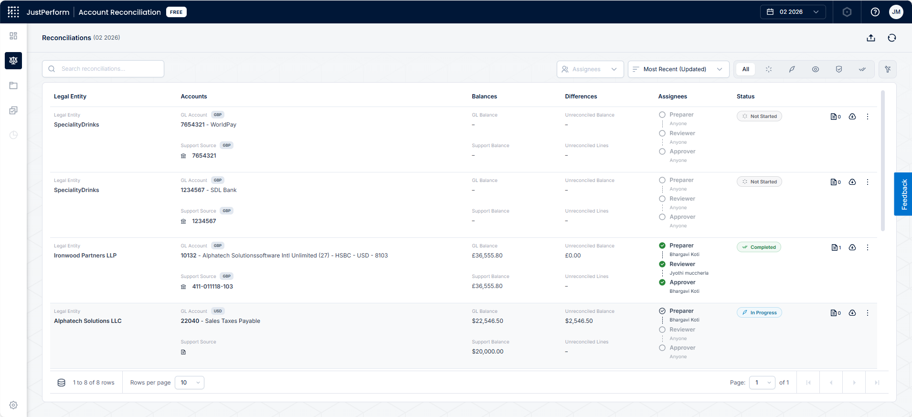The height and width of the screenshot is (417, 912).
Task: Select Reviewer circle in WorldPay row
Action: [x=662, y=133]
